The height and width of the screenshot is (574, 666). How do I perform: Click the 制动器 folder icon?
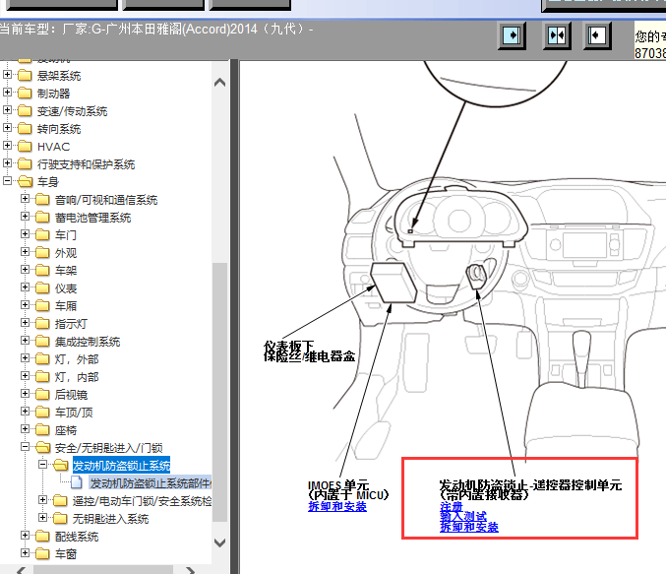[x=25, y=94]
